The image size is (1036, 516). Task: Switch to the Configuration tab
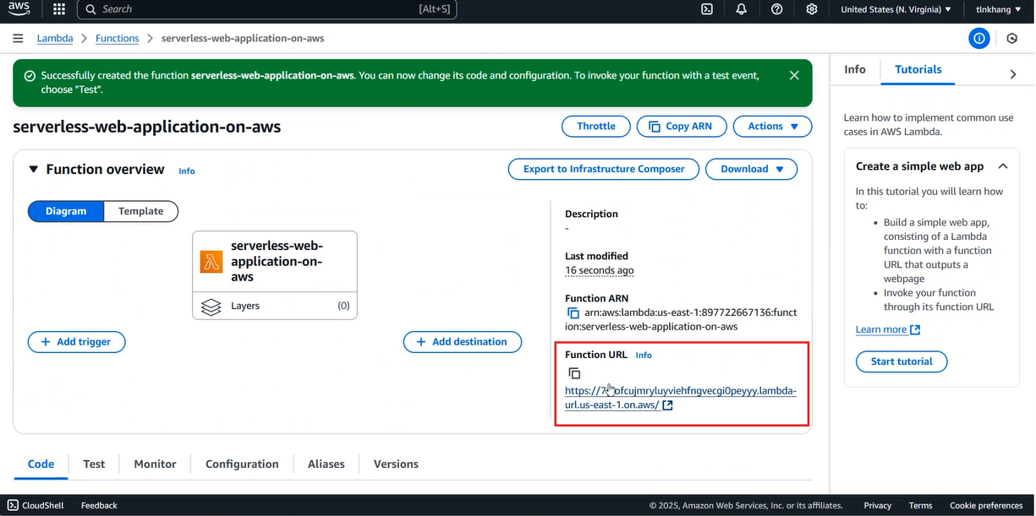242,464
